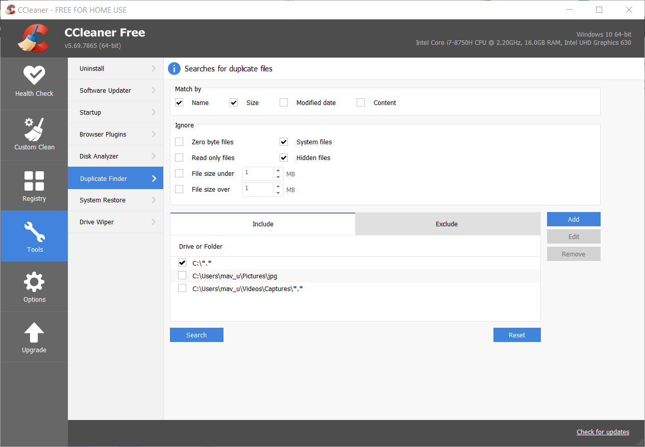Click File size over input field
Viewport: 645px width, 447px height.
pos(258,189)
